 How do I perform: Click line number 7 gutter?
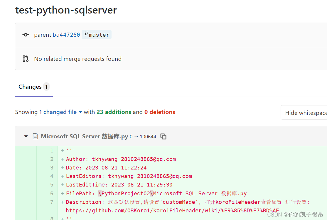point(51,202)
